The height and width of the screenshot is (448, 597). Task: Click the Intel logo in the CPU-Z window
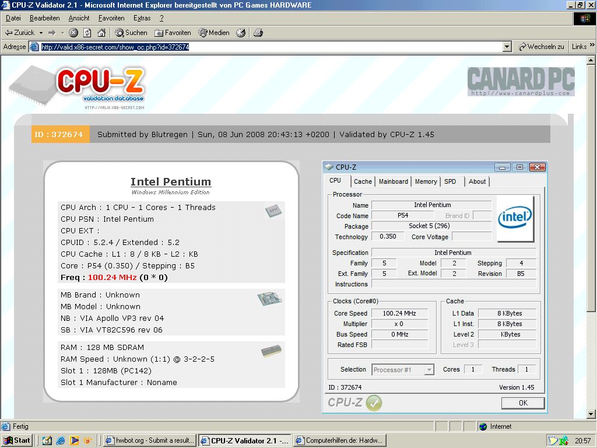515,218
